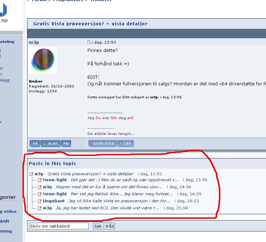The image size is (266, 242).
Task: Open the sidebar link ending in 'atating'
Action: pyautogui.click(x=7, y=42)
